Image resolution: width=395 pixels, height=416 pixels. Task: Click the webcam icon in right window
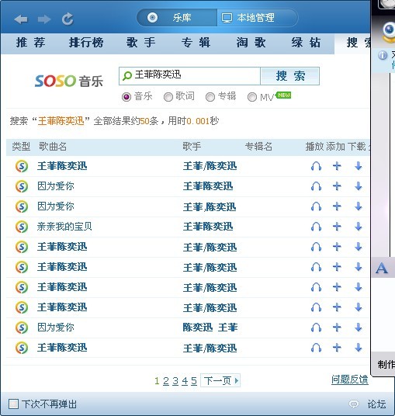[x=388, y=33]
